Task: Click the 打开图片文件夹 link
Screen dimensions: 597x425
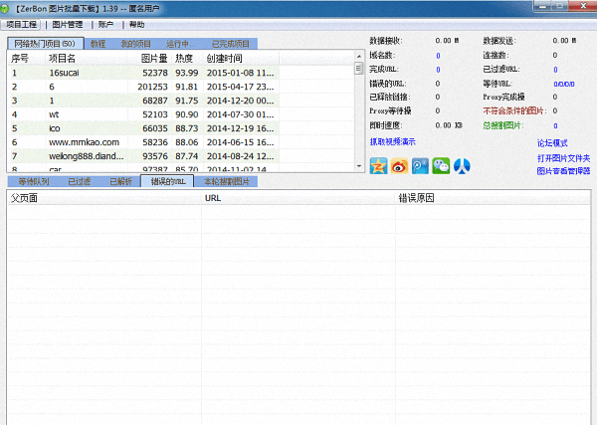Action: coord(563,158)
